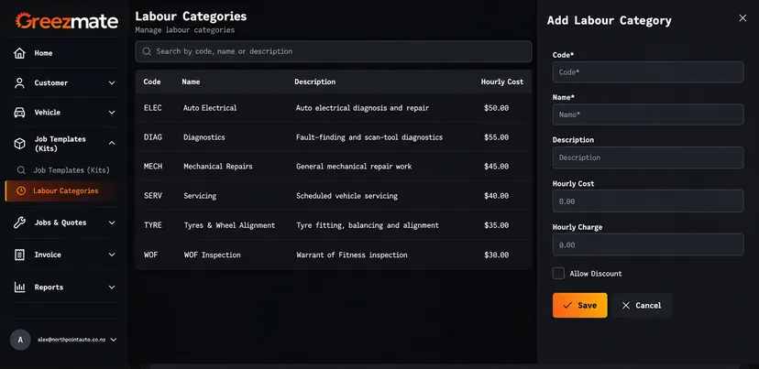
Task: Collapse the Job Templates (Kits) chevron
Action: tap(112, 143)
